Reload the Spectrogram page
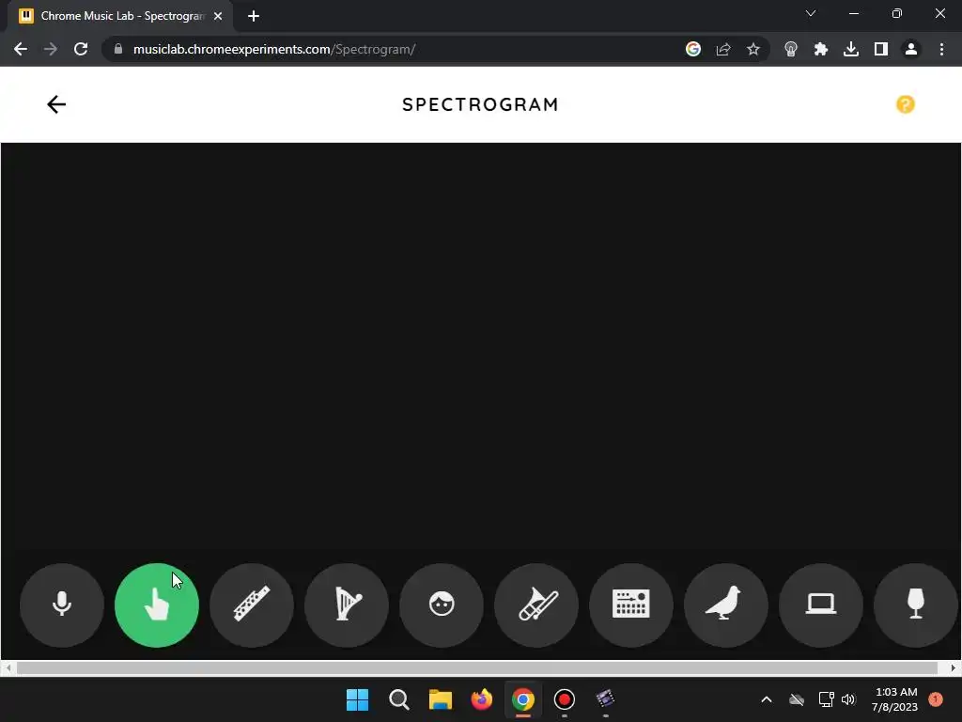The height and width of the screenshot is (722, 962). (x=81, y=49)
